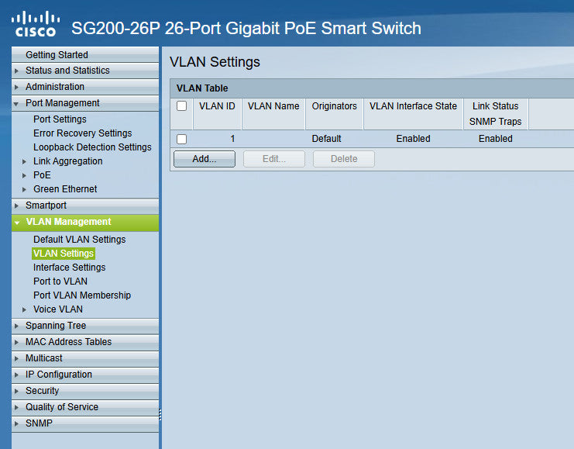Screen dimensions: 574x449
Task: Click Enabled under Link Status SNMP Traps
Action: click(495, 139)
